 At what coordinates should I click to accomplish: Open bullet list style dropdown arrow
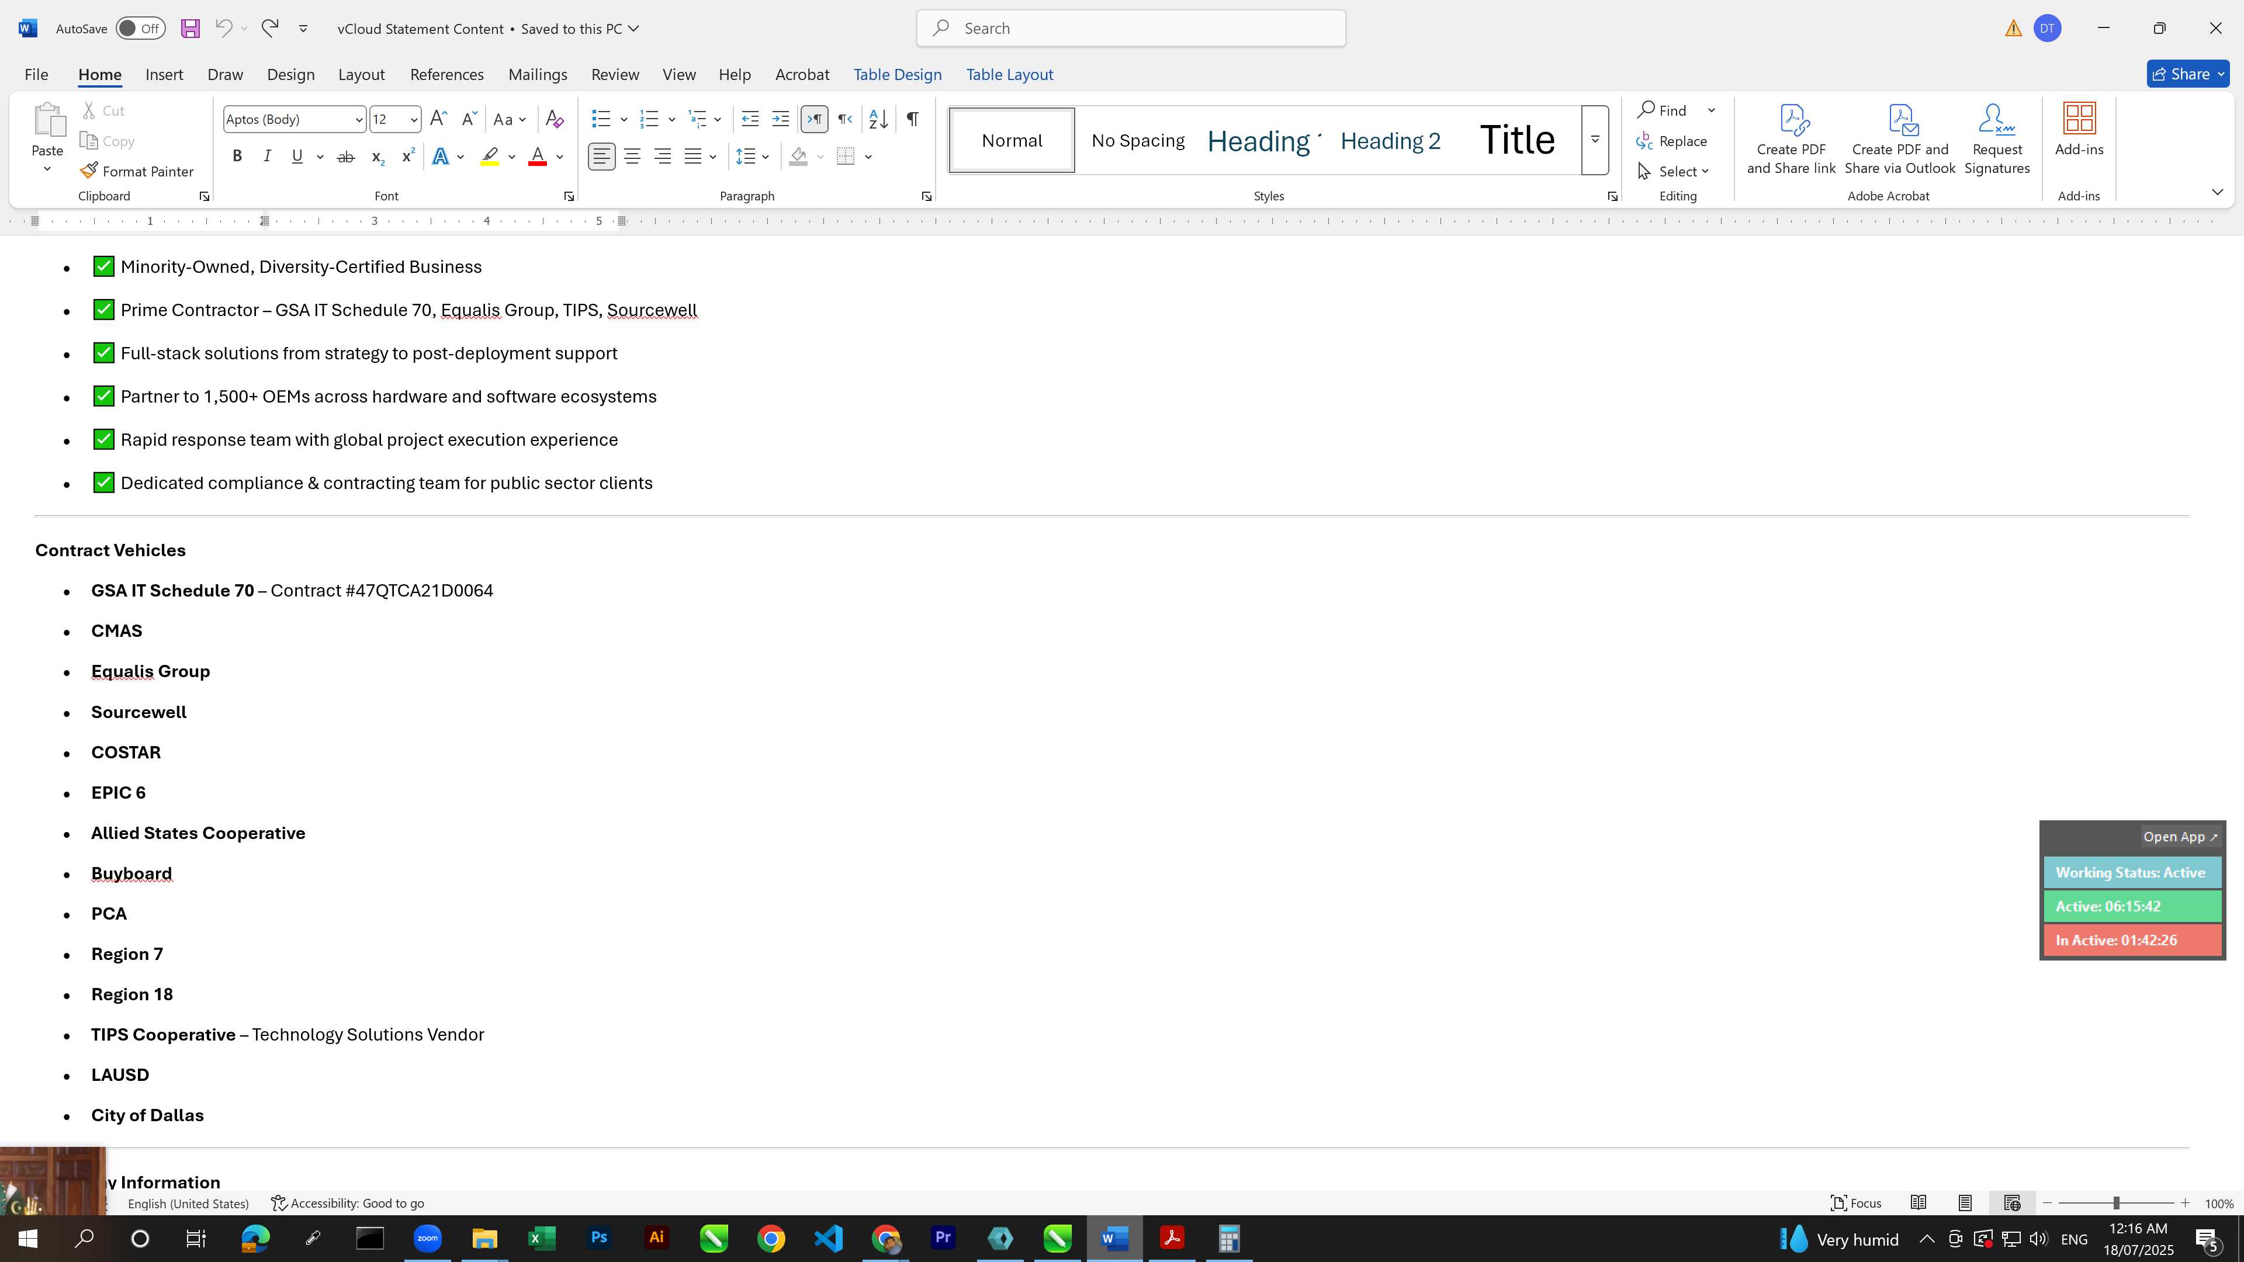pos(624,119)
